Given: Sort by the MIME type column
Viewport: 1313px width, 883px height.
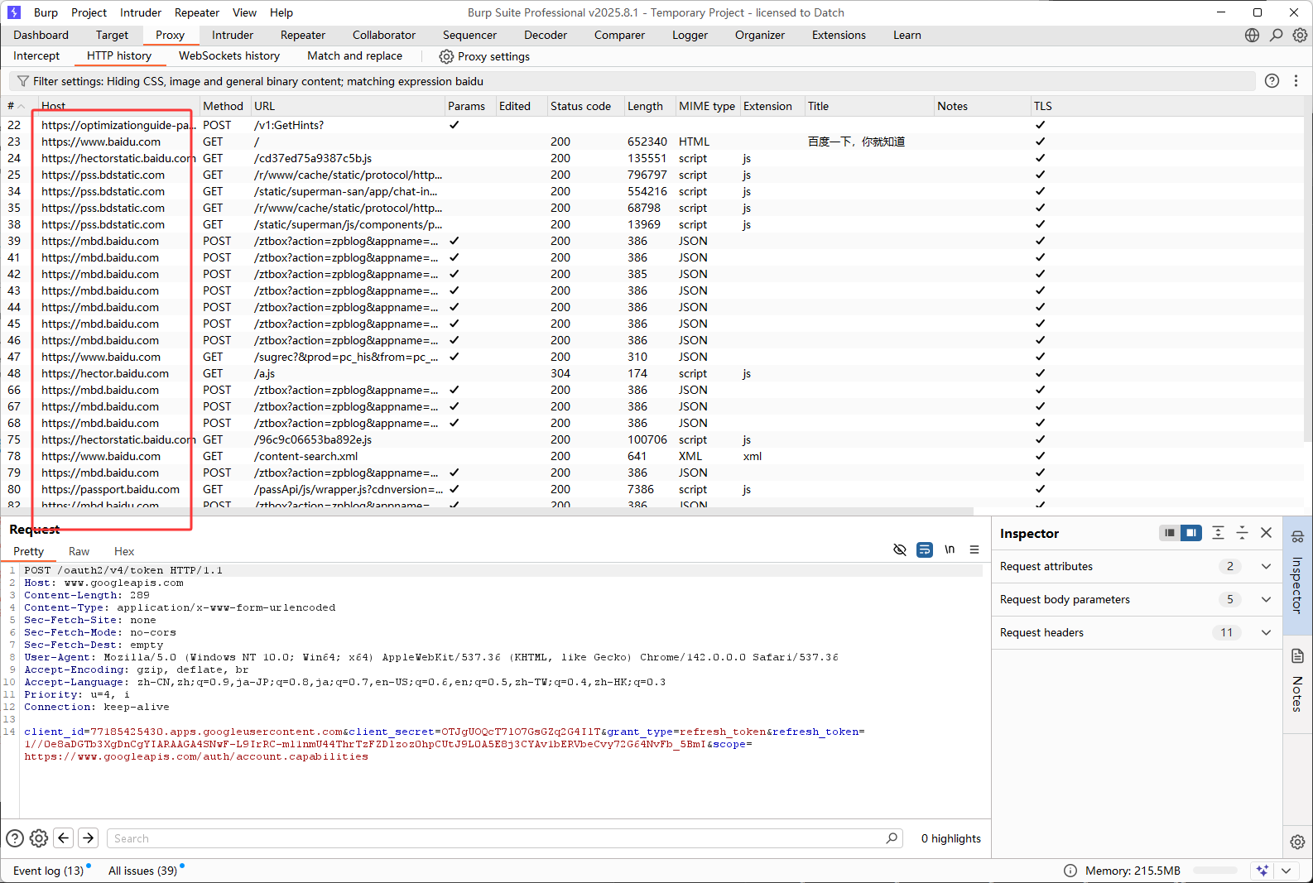Looking at the screenshot, I should (x=707, y=106).
